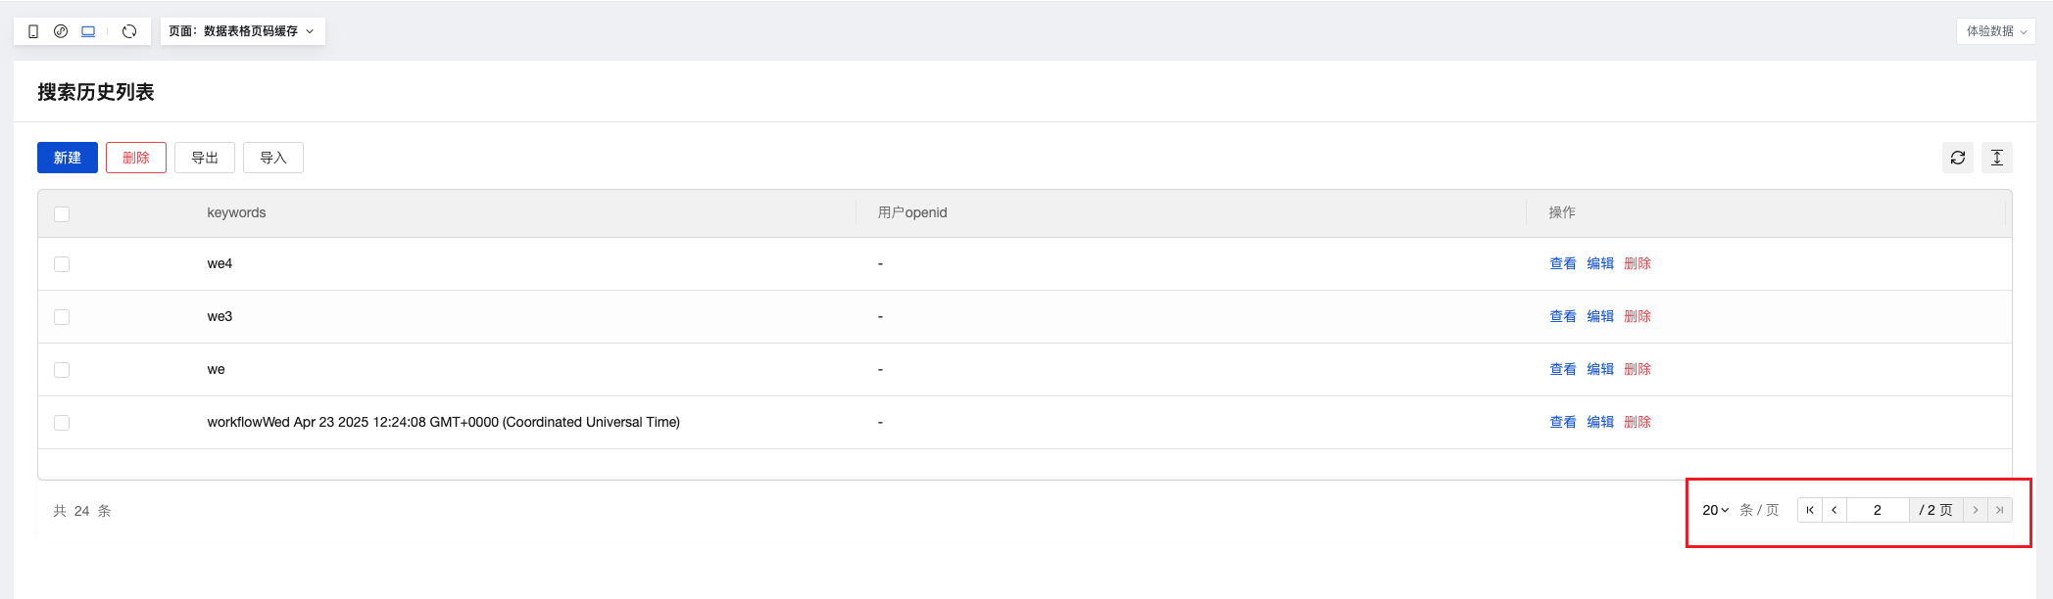
Task: Click the 导出 button
Action: click(205, 158)
